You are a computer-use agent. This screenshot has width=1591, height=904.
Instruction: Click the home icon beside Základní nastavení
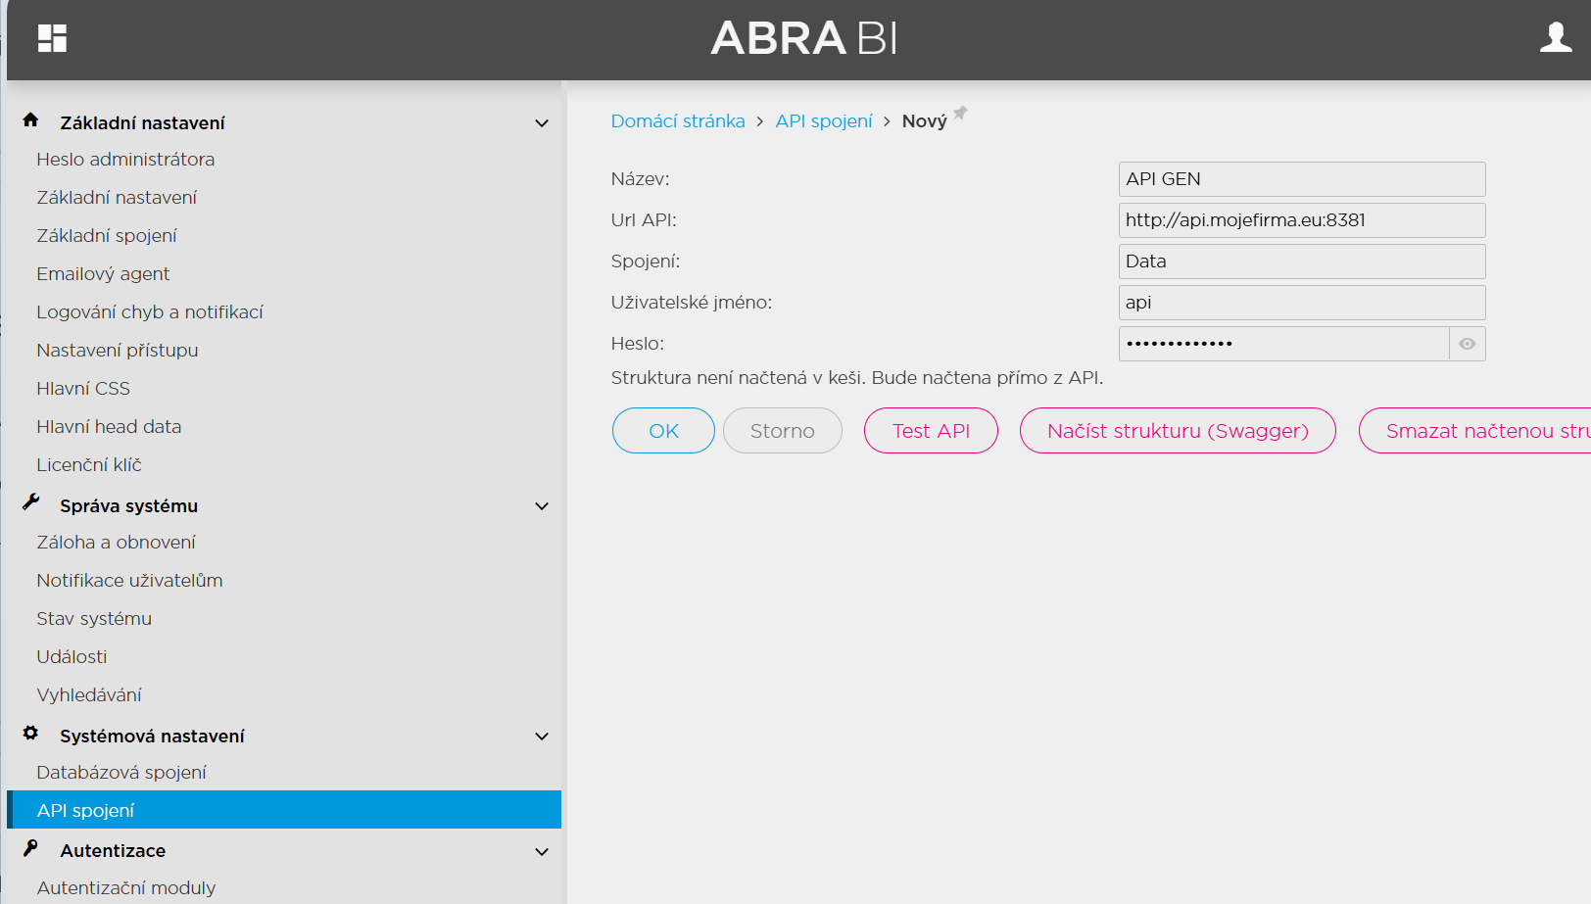(30, 120)
